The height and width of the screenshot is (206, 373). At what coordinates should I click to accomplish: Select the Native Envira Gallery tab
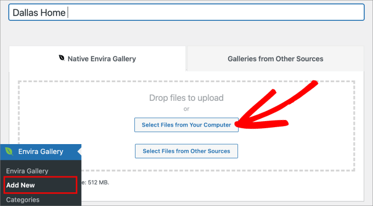[x=97, y=59]
